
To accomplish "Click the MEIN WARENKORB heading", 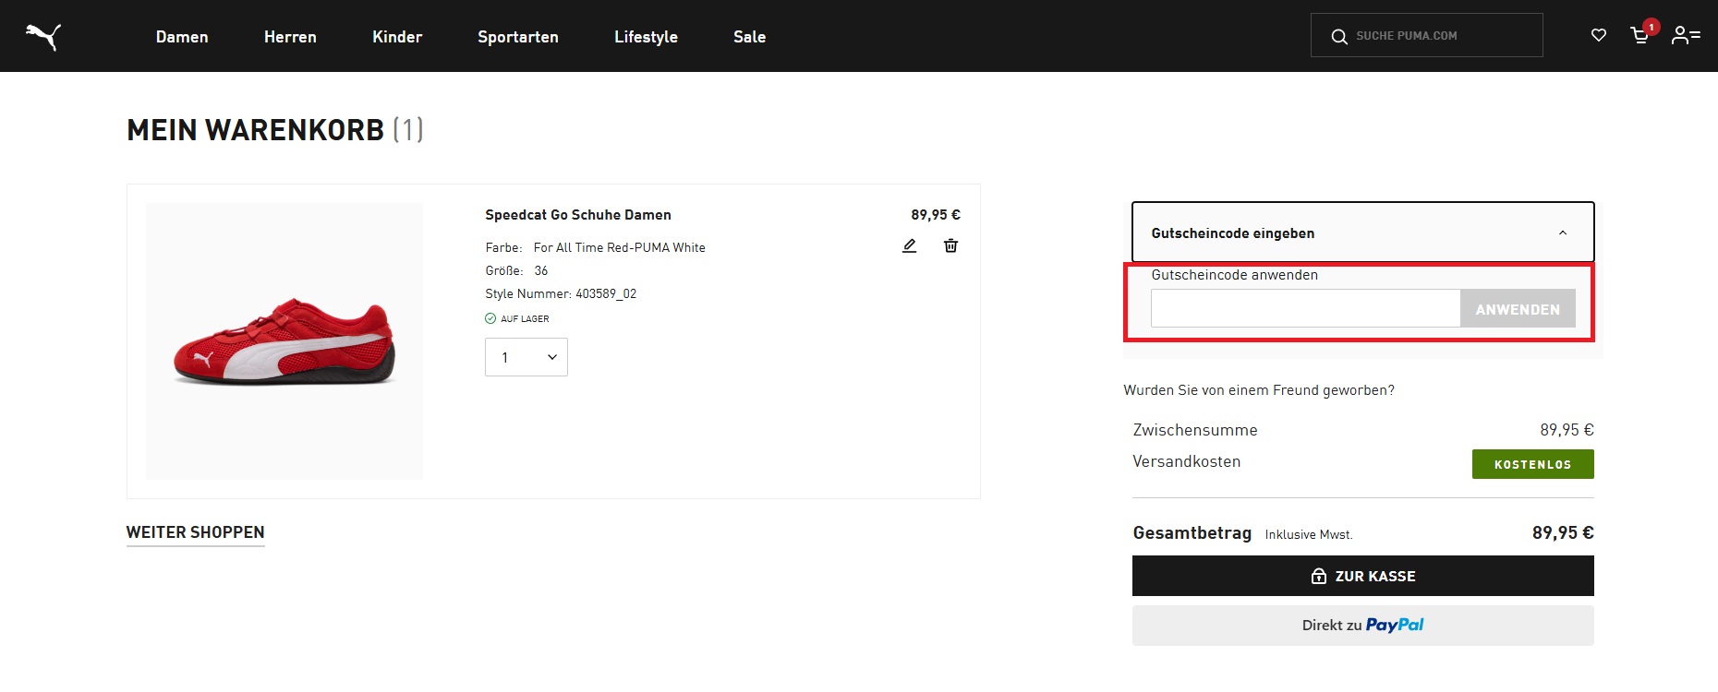I will (275, 130).
